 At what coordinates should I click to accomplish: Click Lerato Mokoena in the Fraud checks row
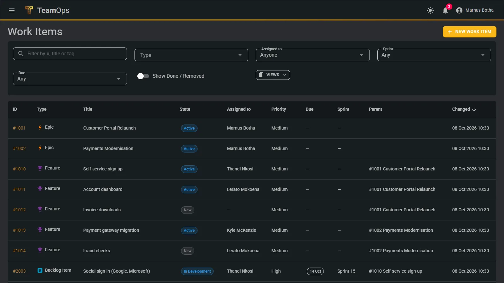[x=243, y=251]
